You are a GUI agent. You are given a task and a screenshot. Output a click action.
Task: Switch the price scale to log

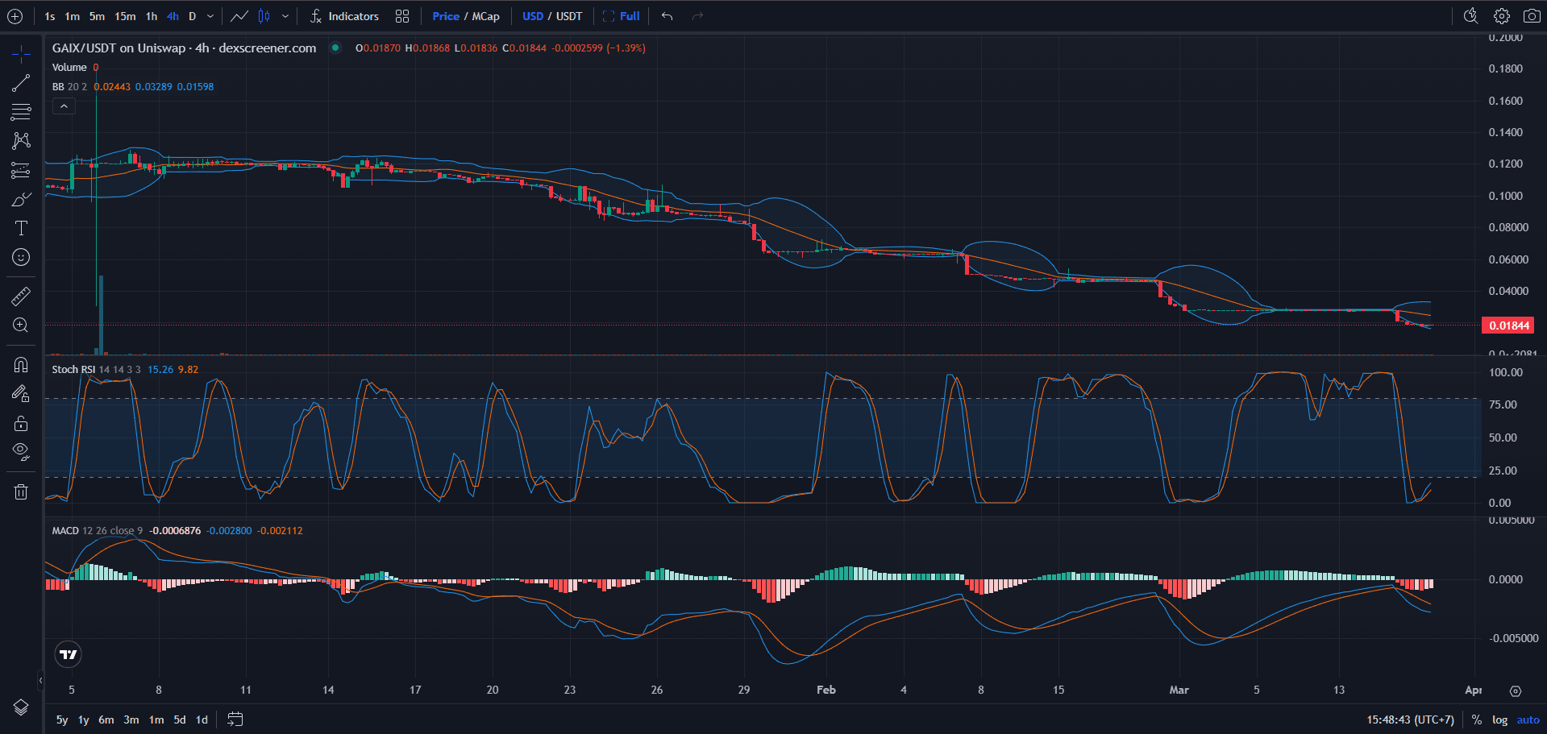1499,719
